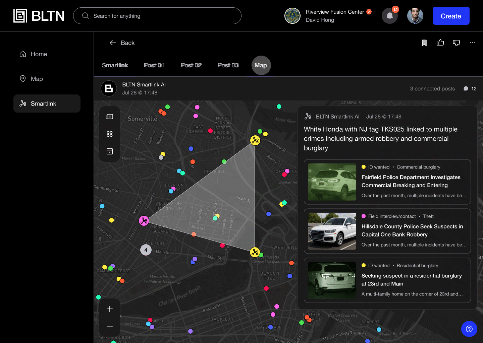Switch to the Smartlink tab
The width and height of the screenshot is (483, 343).
[115, 65]
